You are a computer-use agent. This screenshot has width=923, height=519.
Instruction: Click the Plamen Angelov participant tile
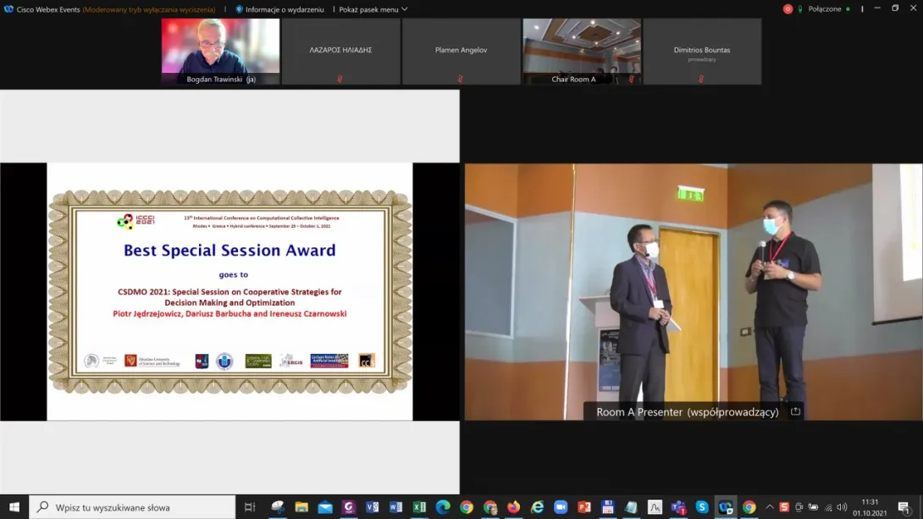[x=461, y=51]
